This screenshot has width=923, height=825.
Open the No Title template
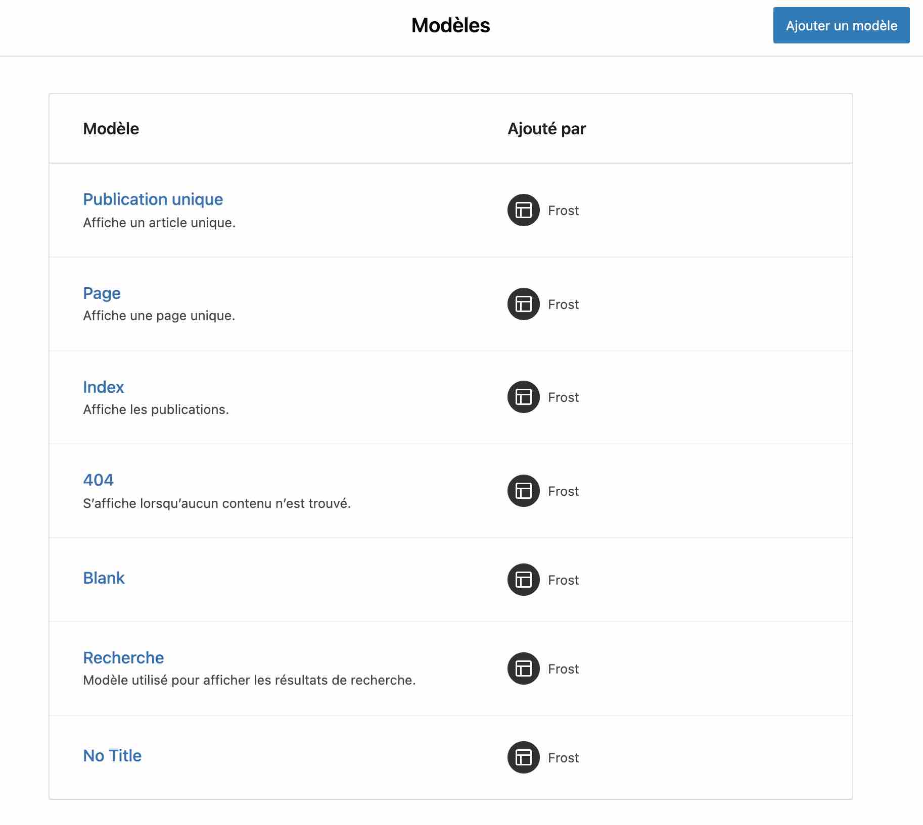coord(112,755)
